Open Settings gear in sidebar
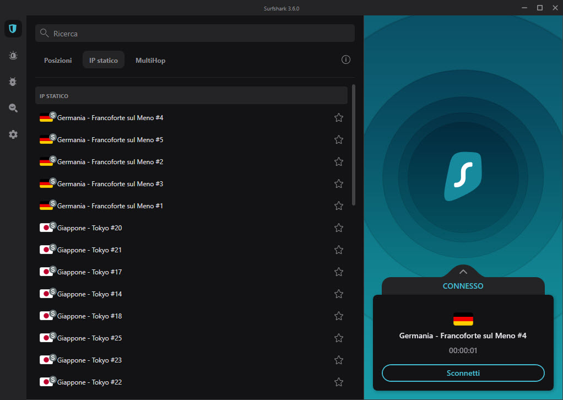 [13, 134]
